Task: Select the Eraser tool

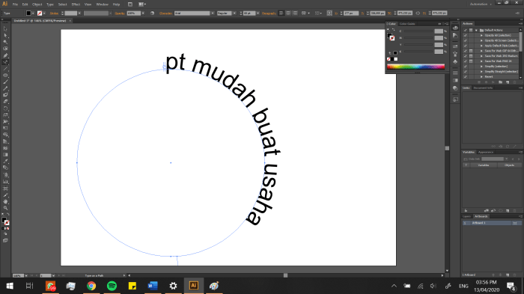Action: click(5, 102)
